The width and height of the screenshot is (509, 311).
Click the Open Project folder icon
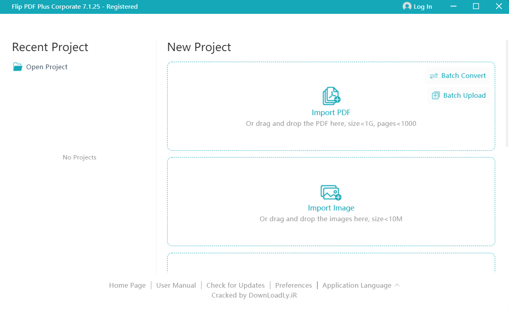[17, 67]
